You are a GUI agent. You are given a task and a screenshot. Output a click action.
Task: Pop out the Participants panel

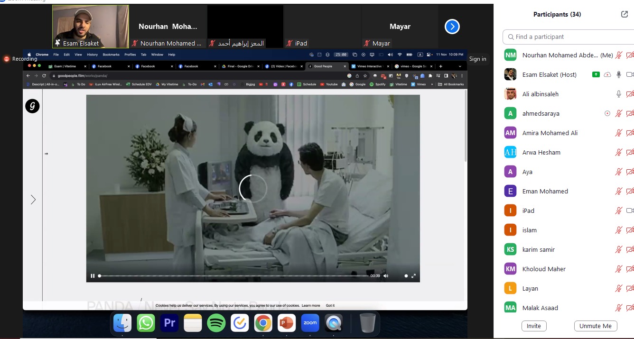(x=625, y=14)
